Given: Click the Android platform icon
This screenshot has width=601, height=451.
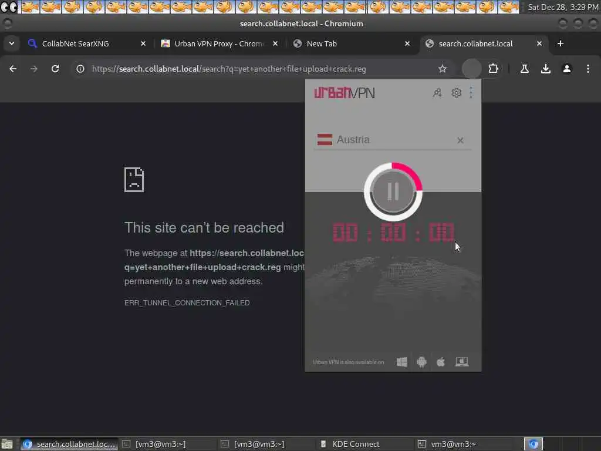Looking at the screenshot, I should pyautogui.click(x=421, y=362).
